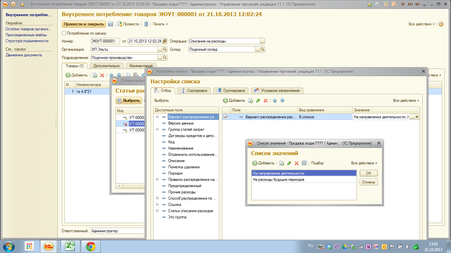Add current page to favorites with star-arrow icon
The height and width of the screenshot is (253, 451).
click(369, 5)
